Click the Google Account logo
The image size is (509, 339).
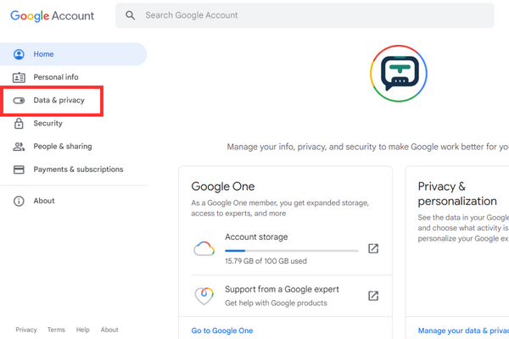pos(53,15)
